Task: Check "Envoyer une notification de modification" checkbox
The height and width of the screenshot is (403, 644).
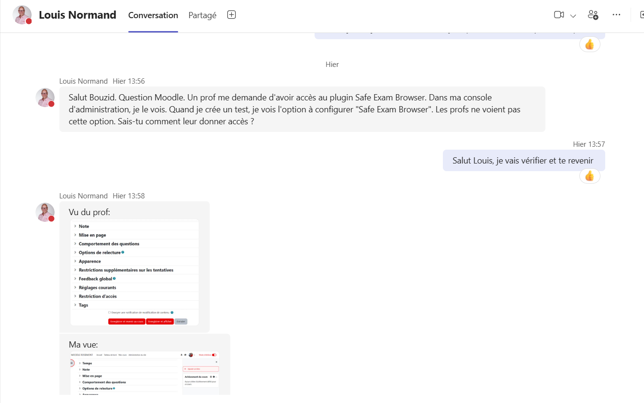Action: click(x=109, y=312)
